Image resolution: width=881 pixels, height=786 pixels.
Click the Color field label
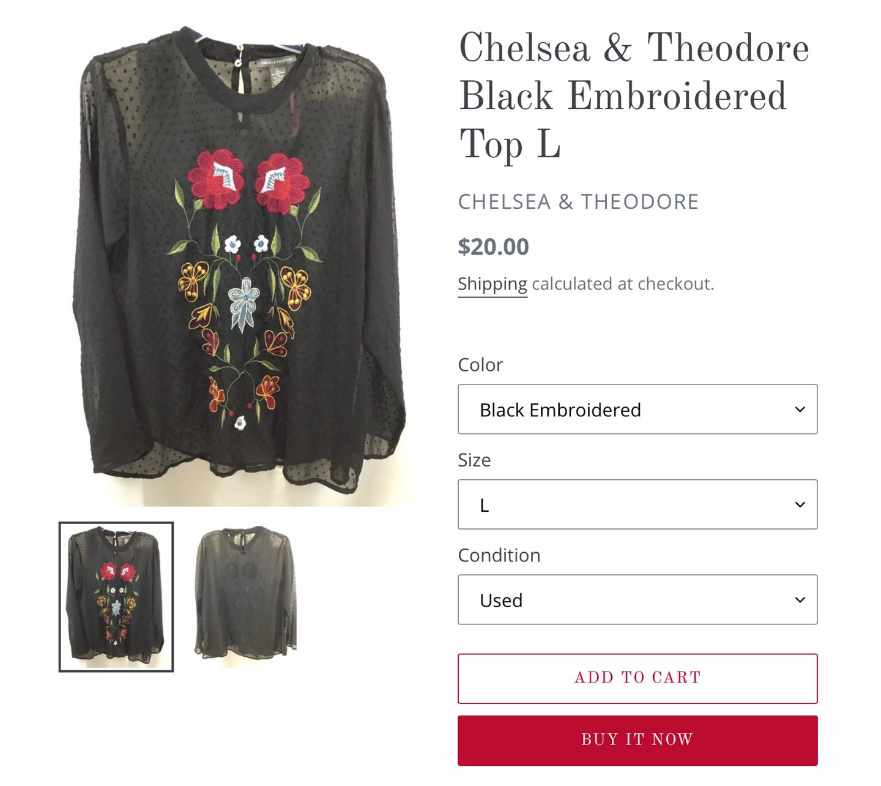point(480,365)
